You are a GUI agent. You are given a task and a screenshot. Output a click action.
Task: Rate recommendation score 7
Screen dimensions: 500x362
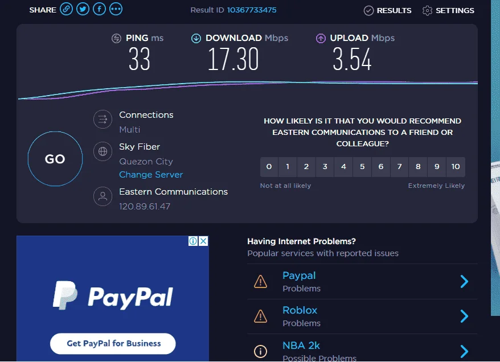click(400, 167)
